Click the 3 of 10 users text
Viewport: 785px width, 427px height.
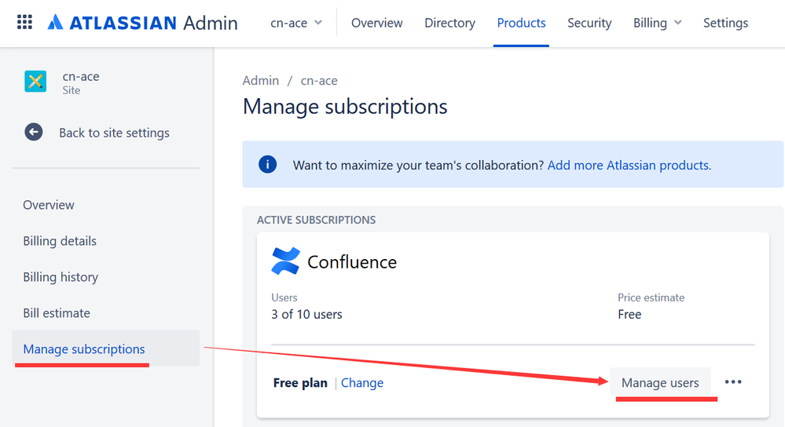pyautogui.click(x=306, y=314)
